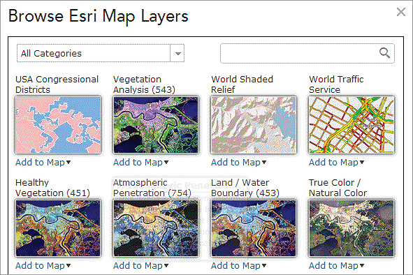Select the World Traffic Service thumbnail
413x275 pixels.
(352, 125)
